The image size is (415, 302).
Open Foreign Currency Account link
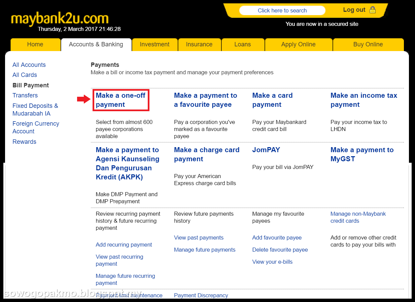[36, 127]
